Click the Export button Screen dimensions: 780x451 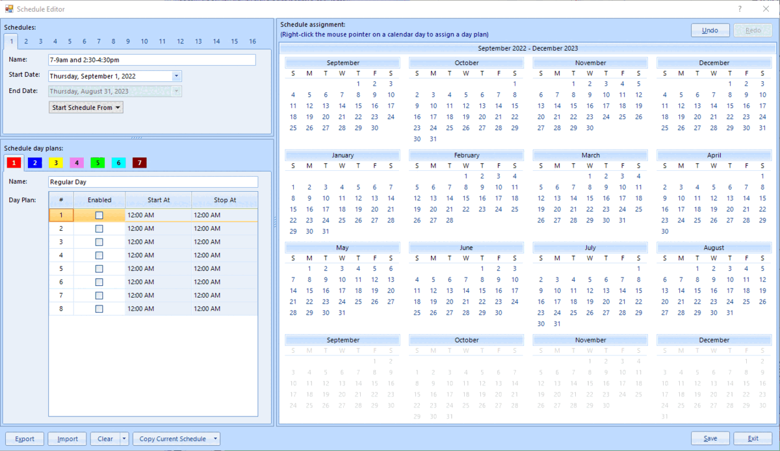click(25, 439)
